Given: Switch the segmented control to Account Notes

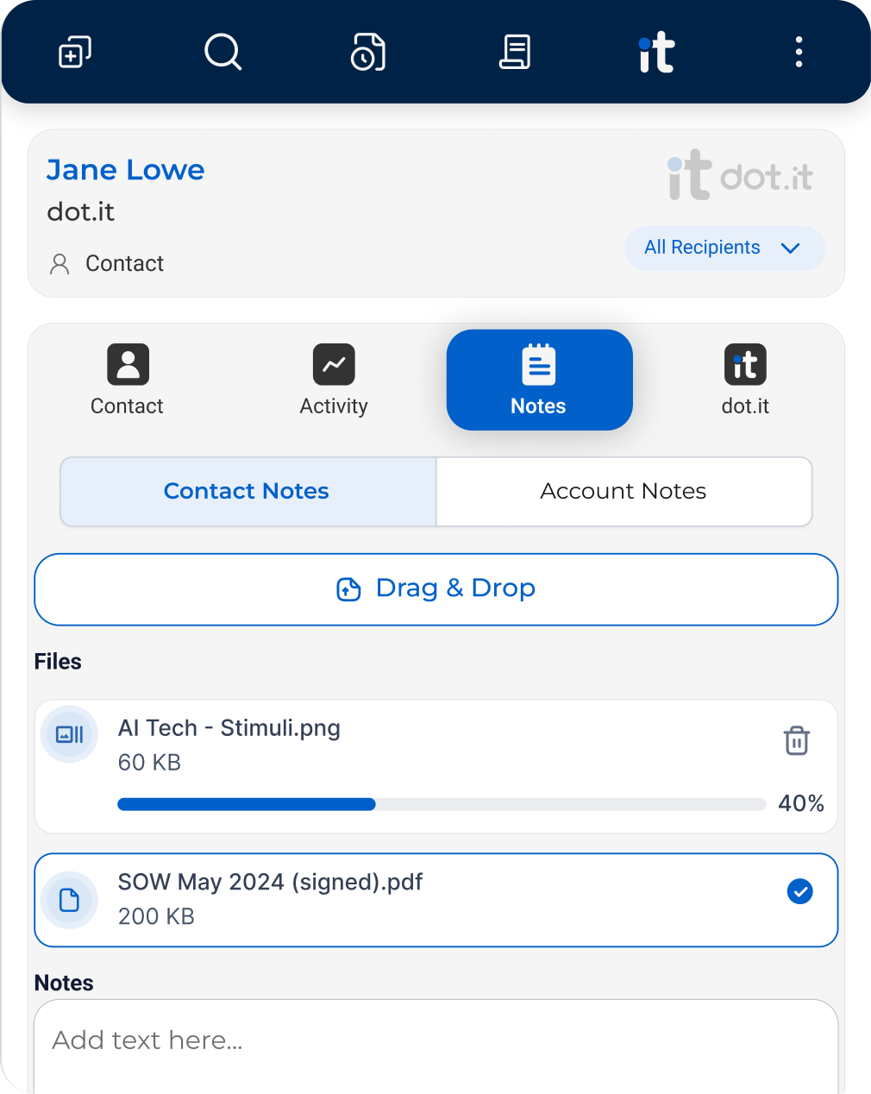Looking at the screenshot, I should (623, 491).
